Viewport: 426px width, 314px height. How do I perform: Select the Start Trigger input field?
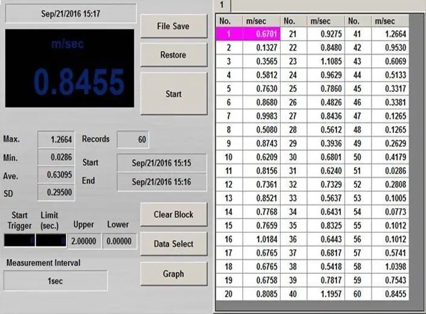[x=19, y=241]
